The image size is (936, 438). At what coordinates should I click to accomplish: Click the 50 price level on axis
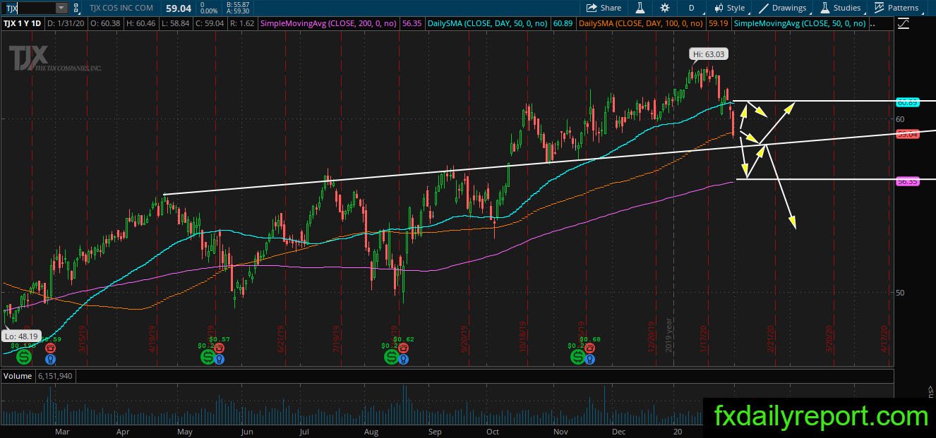click(901, 293)
